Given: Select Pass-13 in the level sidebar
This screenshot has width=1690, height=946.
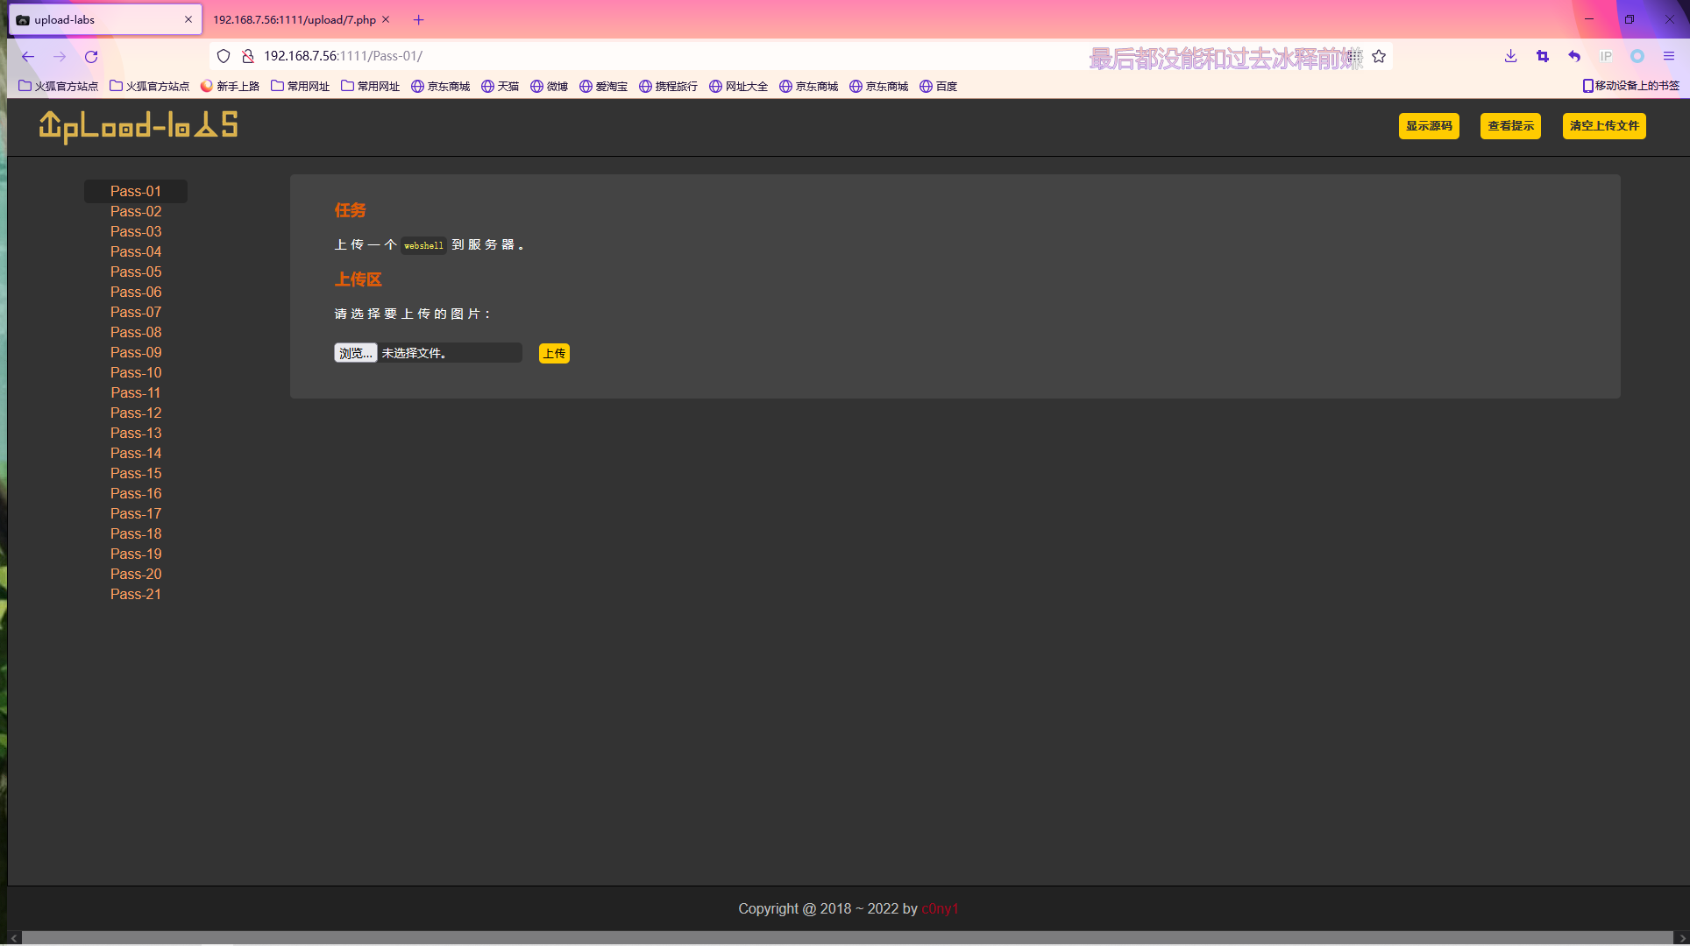Looking at the screenshot, I should [136, 433].
